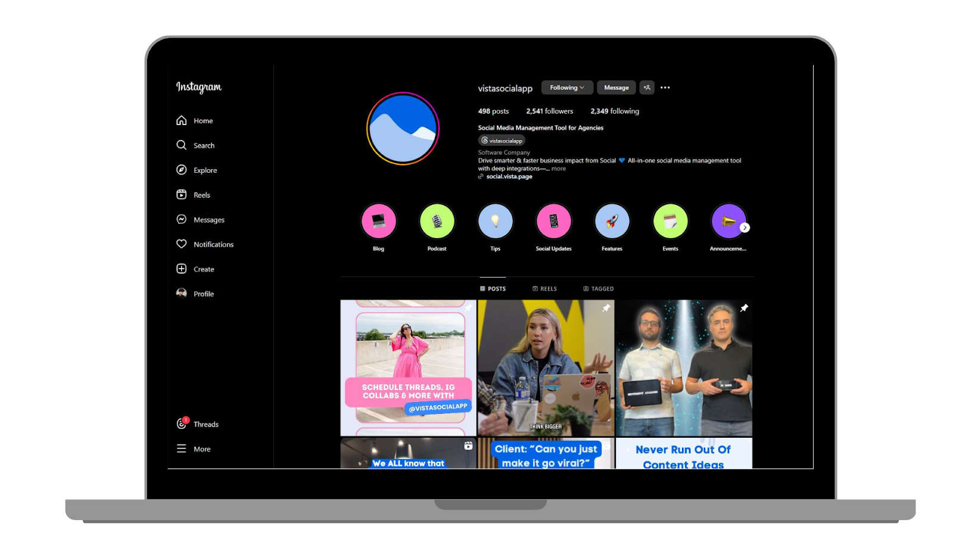Viewport: 953px width, 536px height.
Task: Click the Search magnifier icon
Action: pyautogui.click(x=182, y=145)
